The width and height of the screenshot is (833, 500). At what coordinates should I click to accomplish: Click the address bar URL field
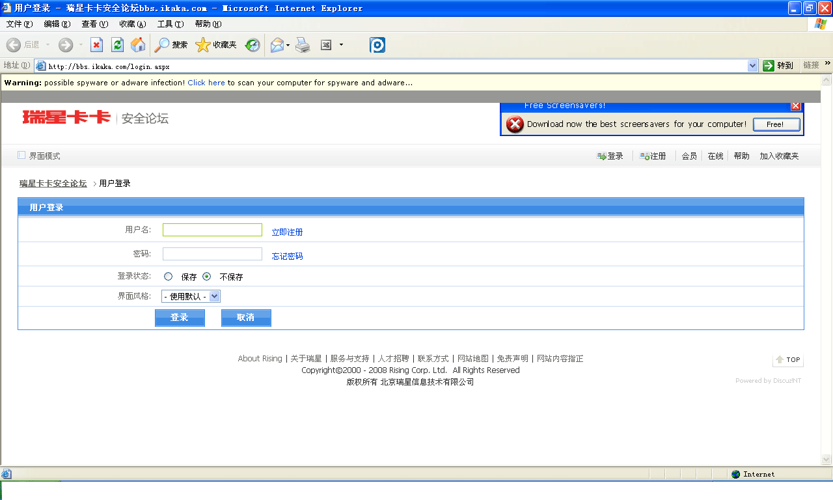coord(397,66)
